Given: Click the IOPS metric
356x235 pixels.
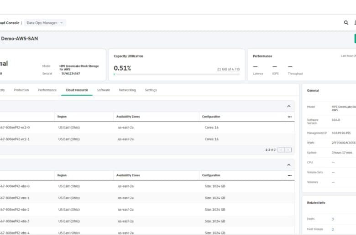Looking at the screenshot, I should coord(275,70).
